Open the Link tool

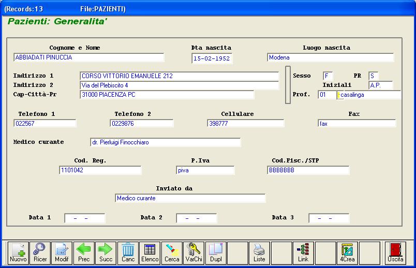click(x=303, y=253)
